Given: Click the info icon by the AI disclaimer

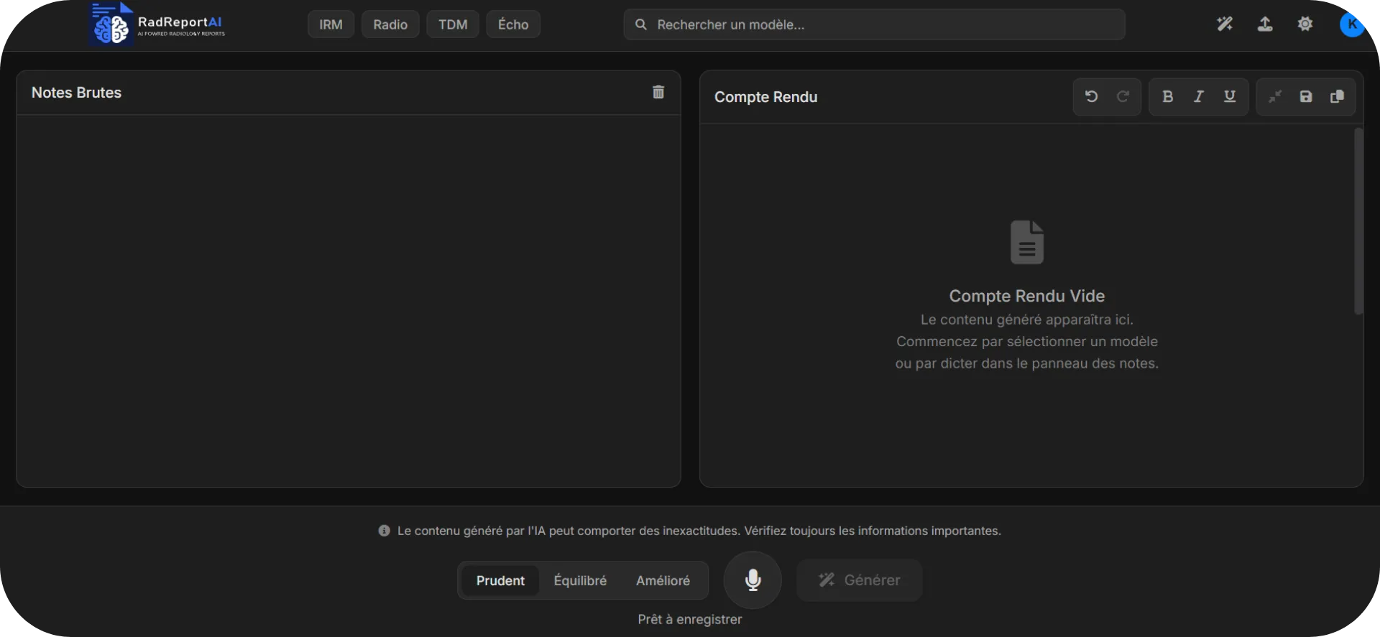Looking at the screenshot, I should [x=385, y=531].
